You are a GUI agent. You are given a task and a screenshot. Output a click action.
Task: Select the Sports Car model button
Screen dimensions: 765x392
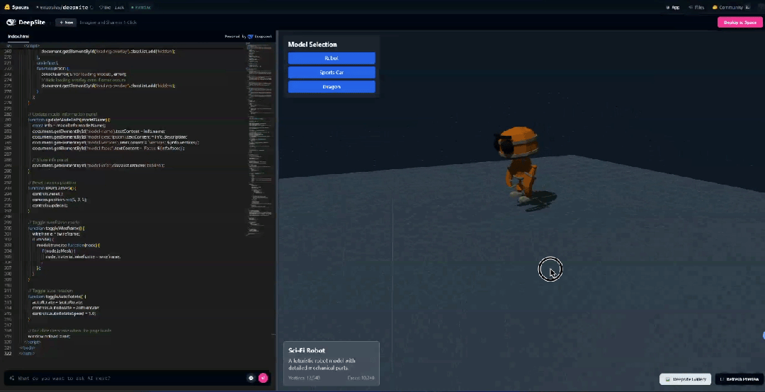click(331, 72)
